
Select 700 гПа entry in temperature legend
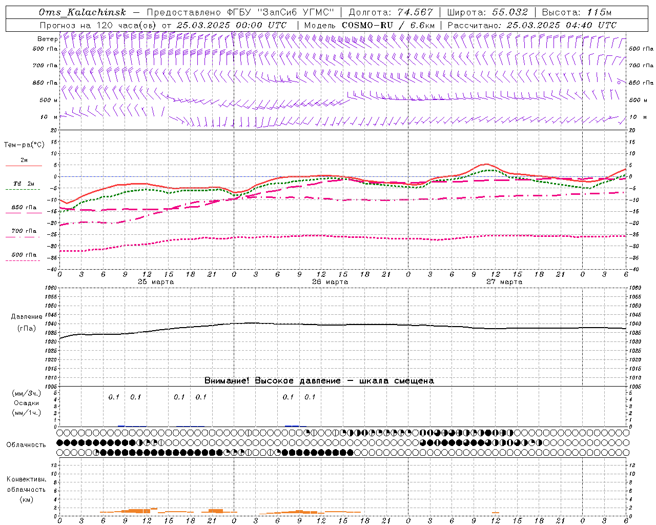point(24,231)
